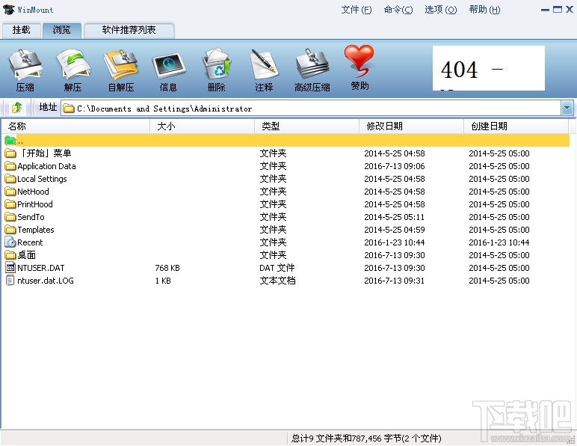Click the NetHood folder icon
The image size is (577, 446).
(x=10, y=192)
